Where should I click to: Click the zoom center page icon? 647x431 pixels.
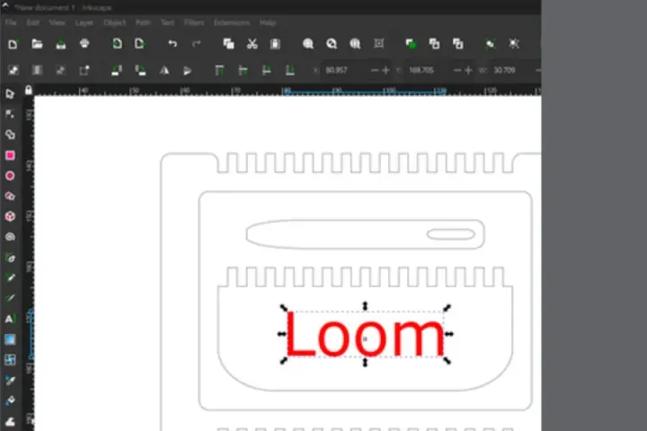pyautogui.click(x=379, y=44)
